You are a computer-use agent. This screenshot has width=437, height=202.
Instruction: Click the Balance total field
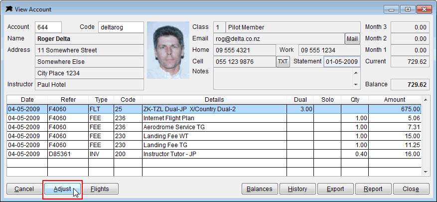pyautogui.click(x=410, y=84)
